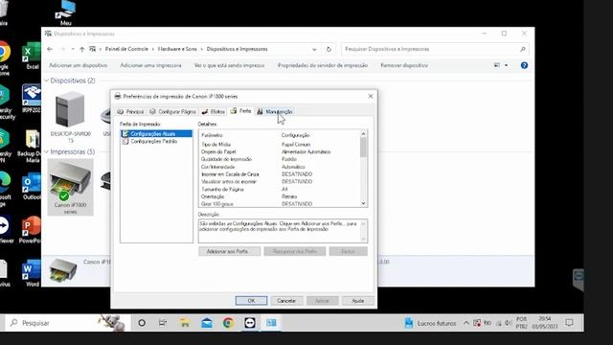613x345 pixels.
Task: Open the IRPF2023 desktop shortcut
Action: tap(32, 99)
